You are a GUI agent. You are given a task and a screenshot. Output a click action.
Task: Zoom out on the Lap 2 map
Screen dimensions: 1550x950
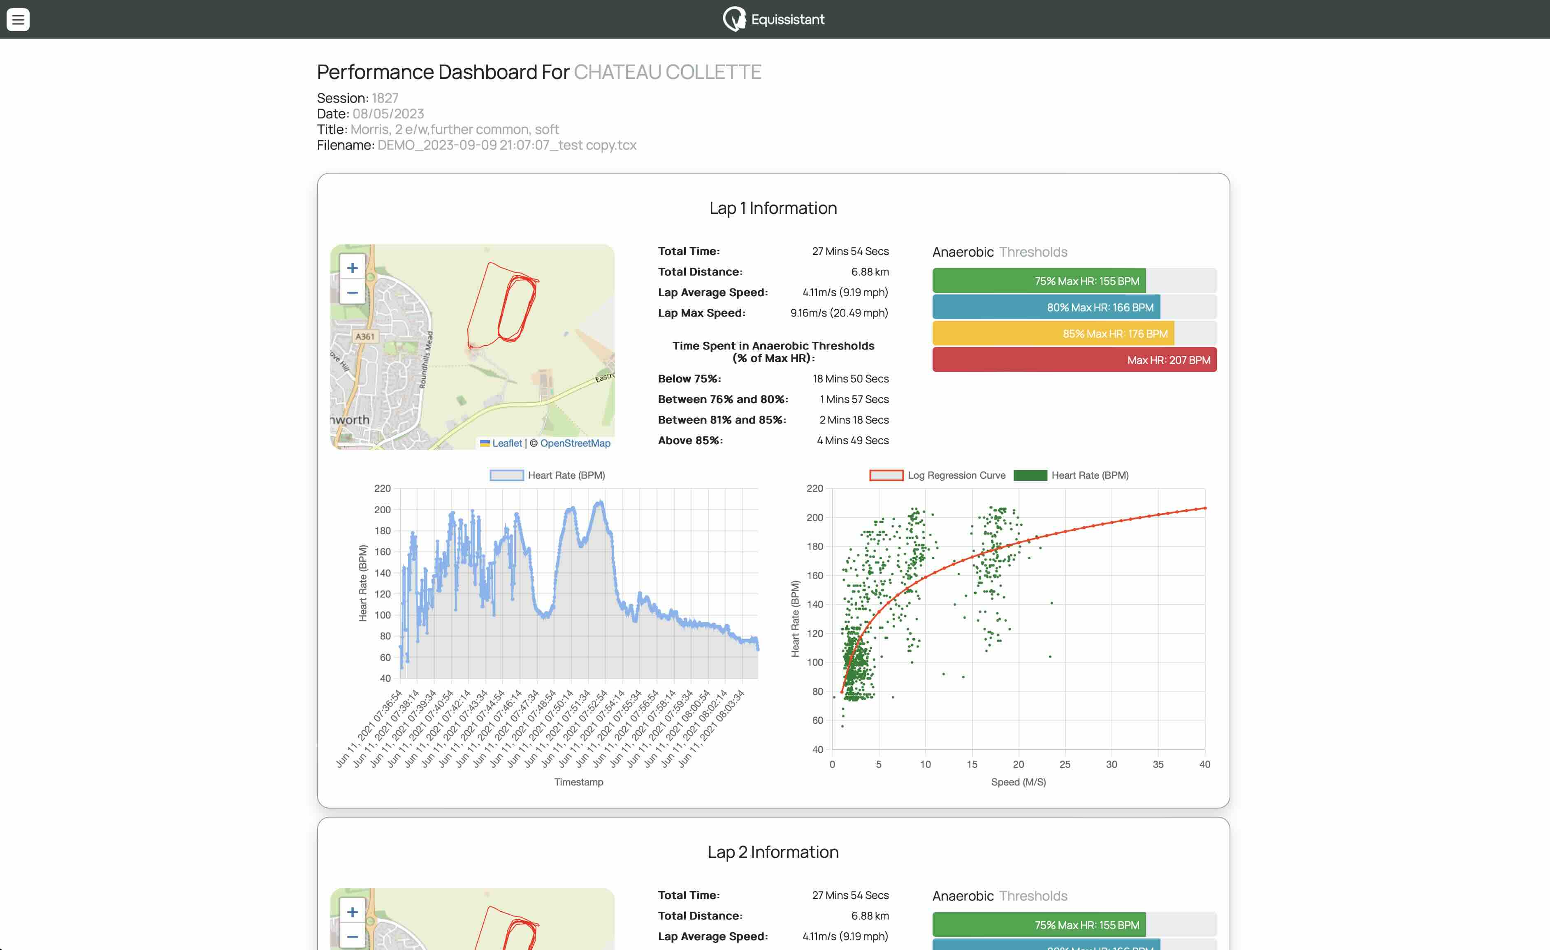(x=352, y=937)
